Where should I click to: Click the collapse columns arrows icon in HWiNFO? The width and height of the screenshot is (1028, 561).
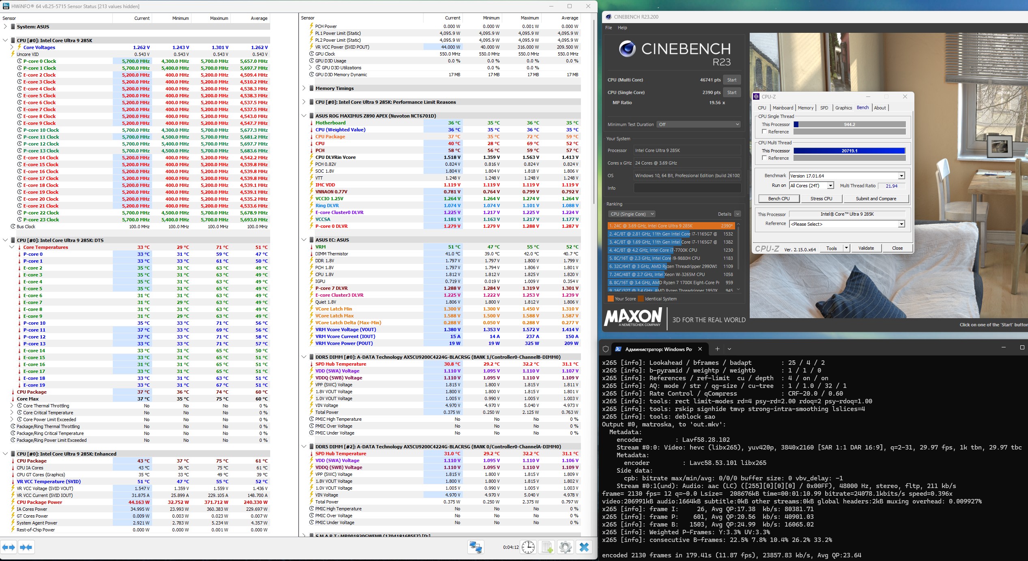(x=26, y=547)
